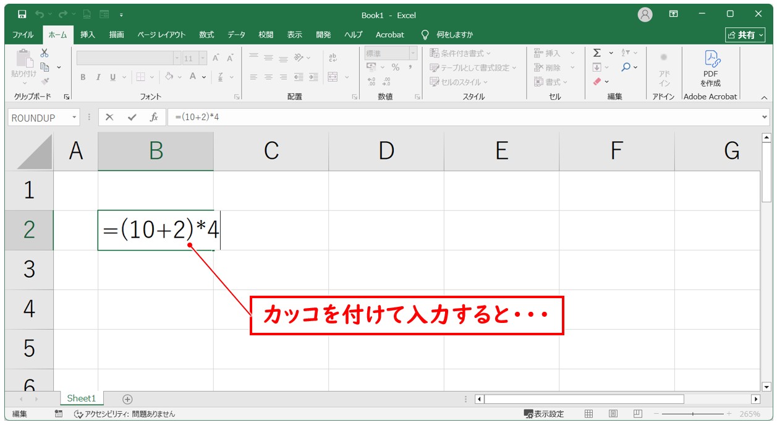Click the 共有 (Share) button
The image size is (777, 425).
click(745, 35)
